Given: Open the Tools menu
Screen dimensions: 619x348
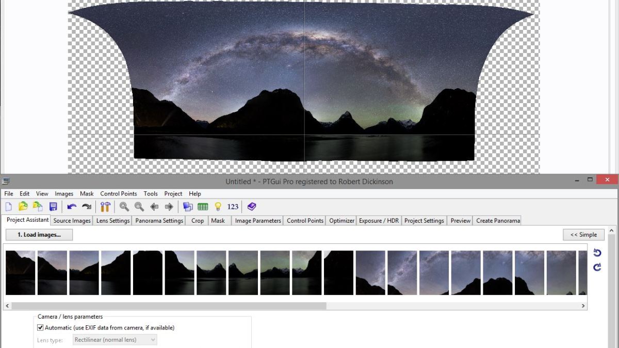Looking at the screenshot, I should [x=151, y=194].
